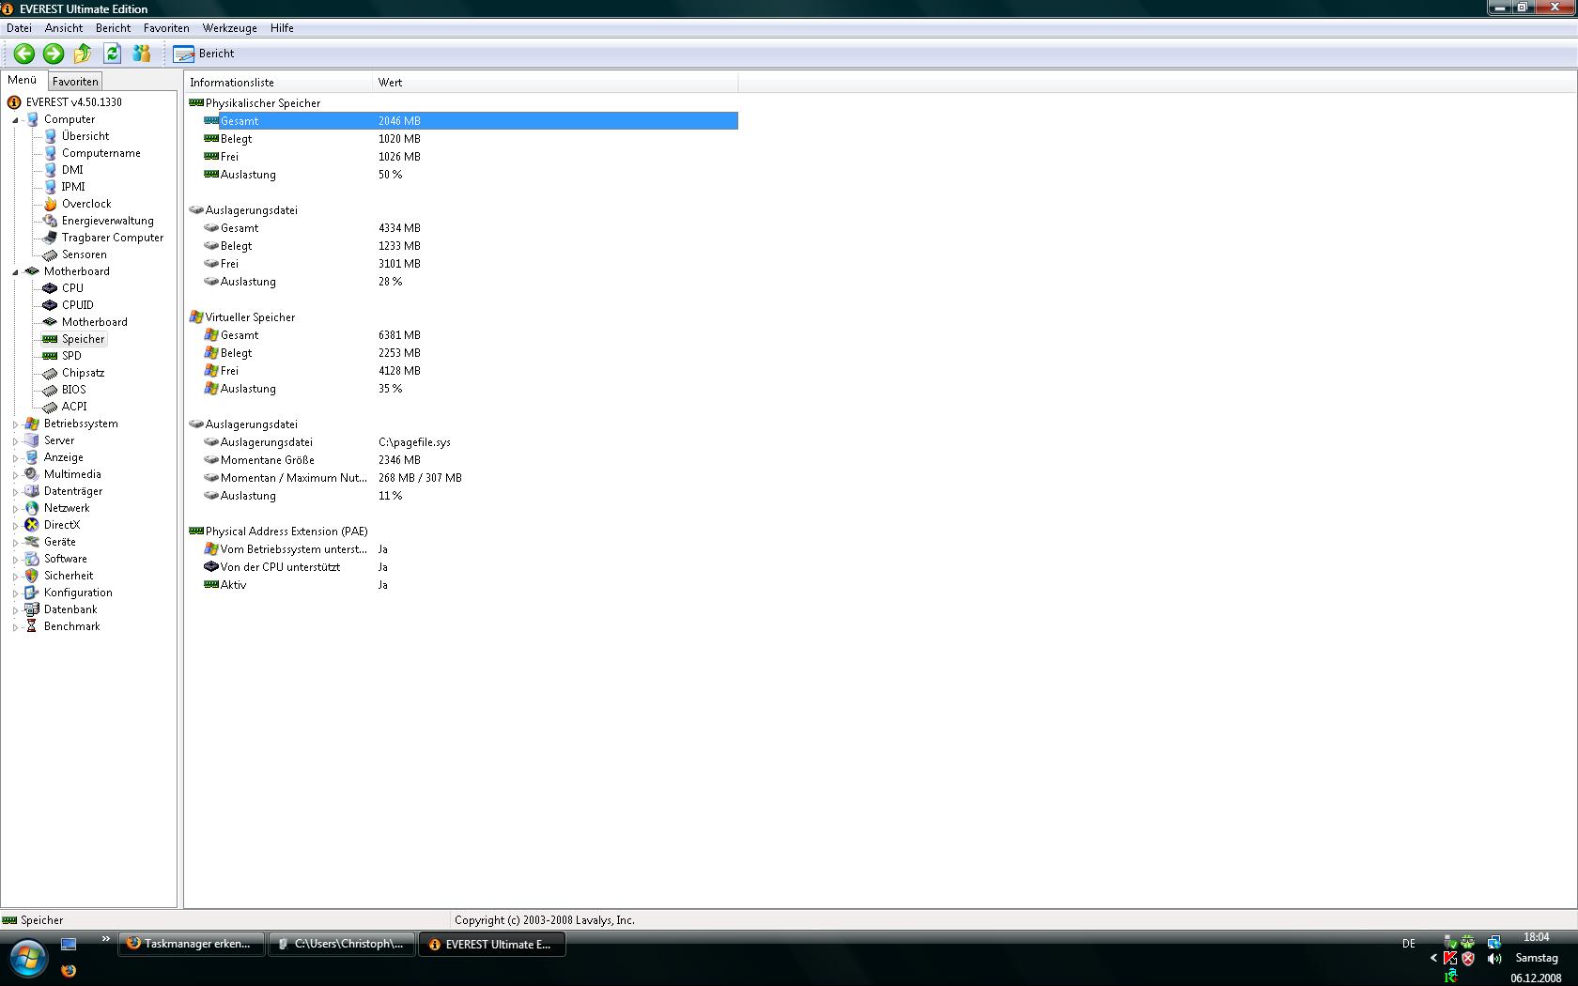The height and width of the screenshot is (986, 1578).
Task: Select the Chipsatz icon
Action: point(51,373)
